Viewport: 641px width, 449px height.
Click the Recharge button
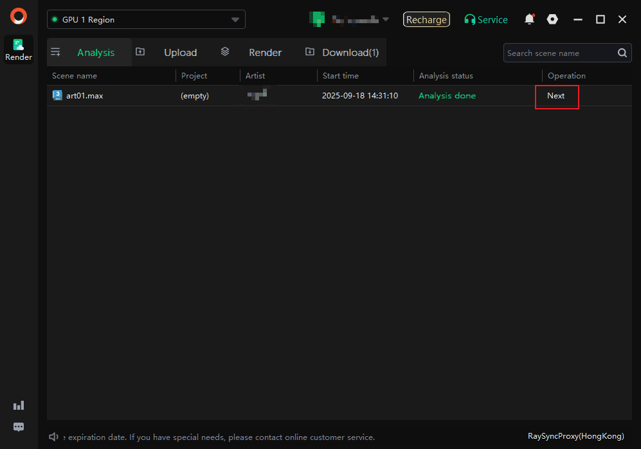point(426,20)
